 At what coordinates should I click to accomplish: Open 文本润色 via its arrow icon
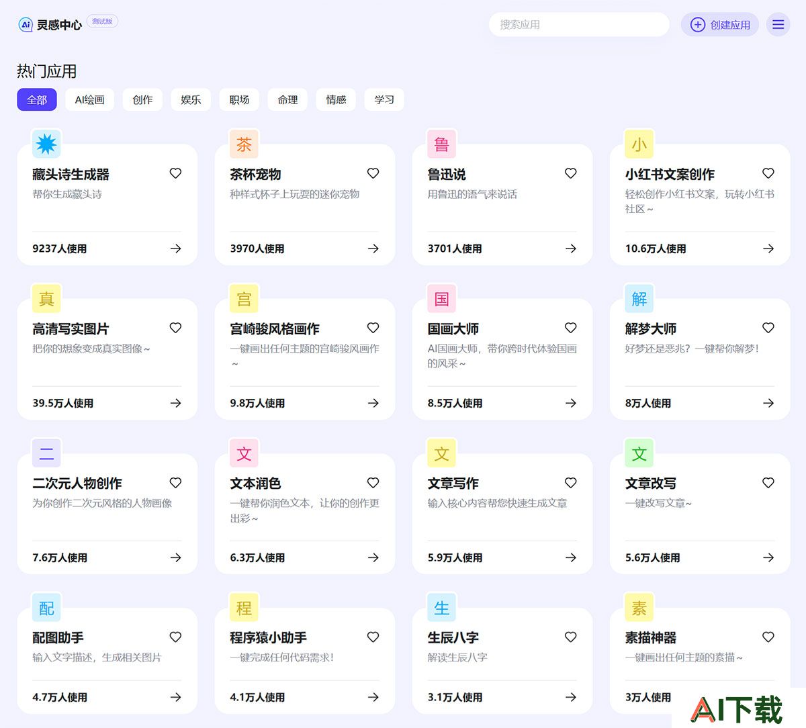[373, 557]
